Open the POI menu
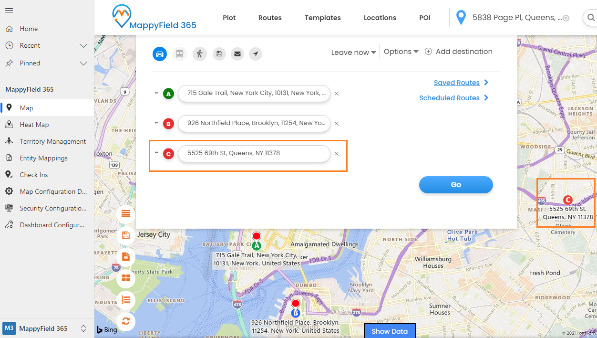The image size is (597, 338). (x=425, y=18)
